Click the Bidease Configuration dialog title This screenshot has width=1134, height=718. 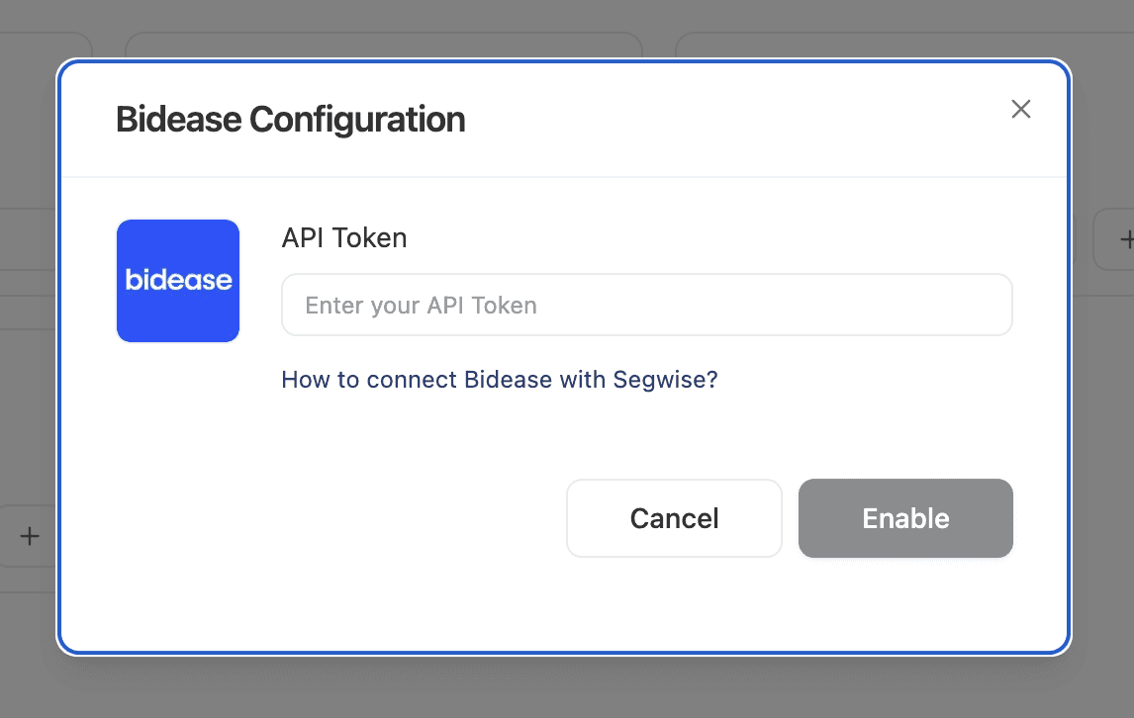click(x=291, y=120)
